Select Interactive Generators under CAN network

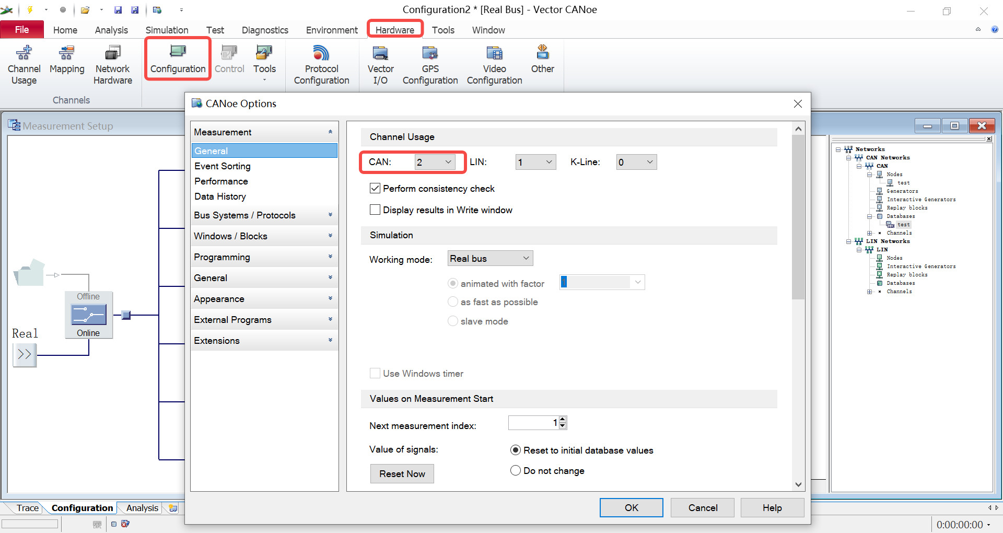coord(921,200)
